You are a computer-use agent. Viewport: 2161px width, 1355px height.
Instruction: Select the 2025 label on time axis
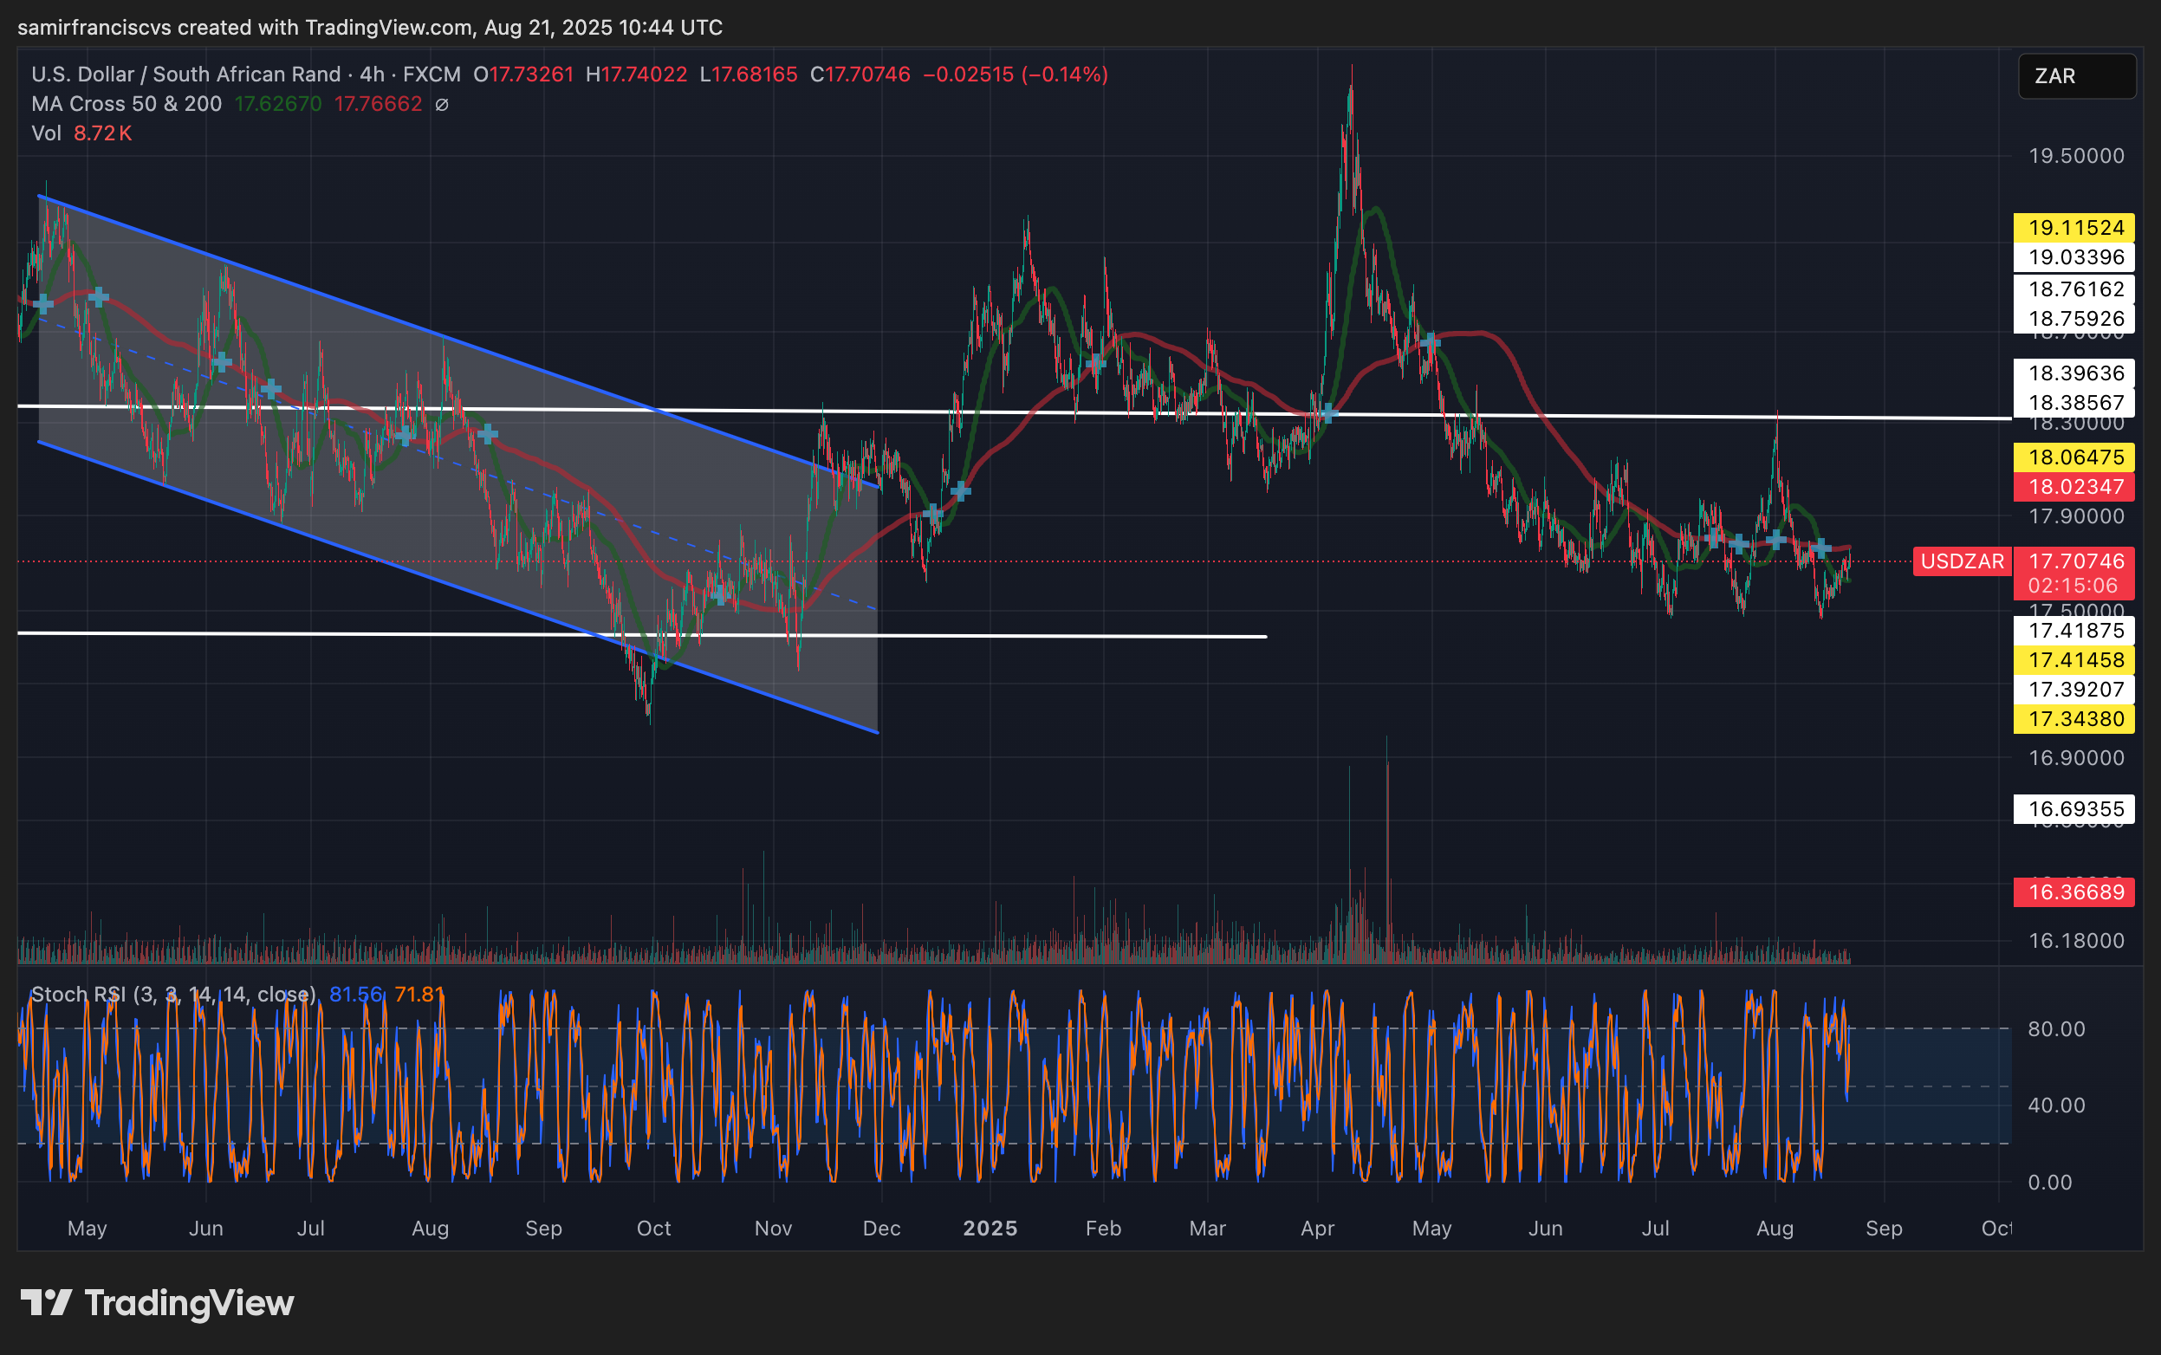pos(990,1228)
